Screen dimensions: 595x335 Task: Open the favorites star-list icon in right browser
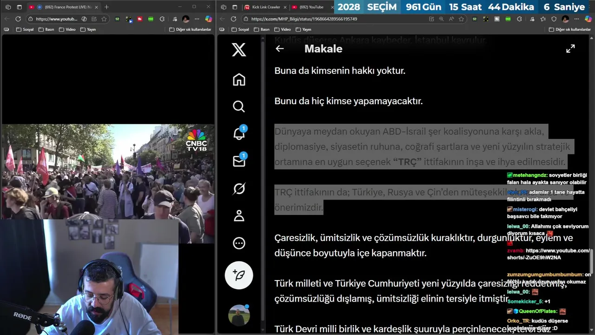542,19
